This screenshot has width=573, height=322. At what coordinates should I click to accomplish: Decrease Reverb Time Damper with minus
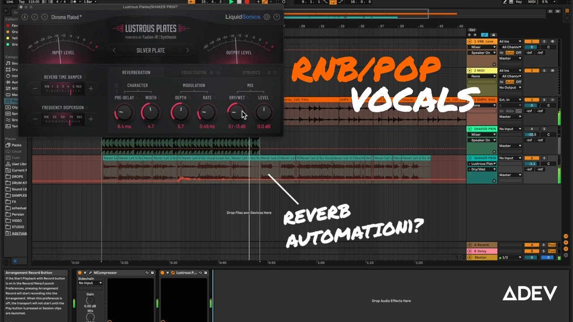[35, 89]
